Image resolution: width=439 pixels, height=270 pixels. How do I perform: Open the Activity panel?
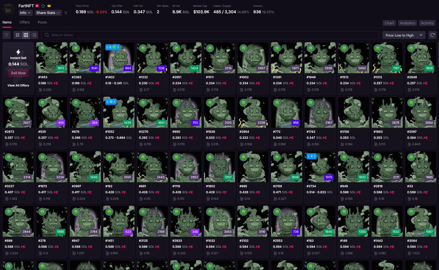[x=427, y=23]
